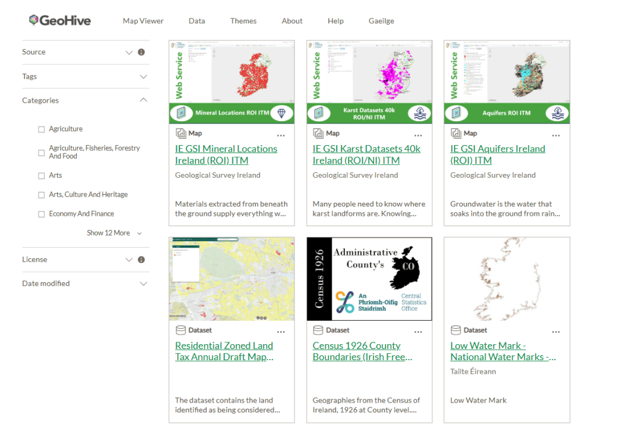
Task: Click Dataset icon on Residential Zoned Land card
Action: (181, 330)
